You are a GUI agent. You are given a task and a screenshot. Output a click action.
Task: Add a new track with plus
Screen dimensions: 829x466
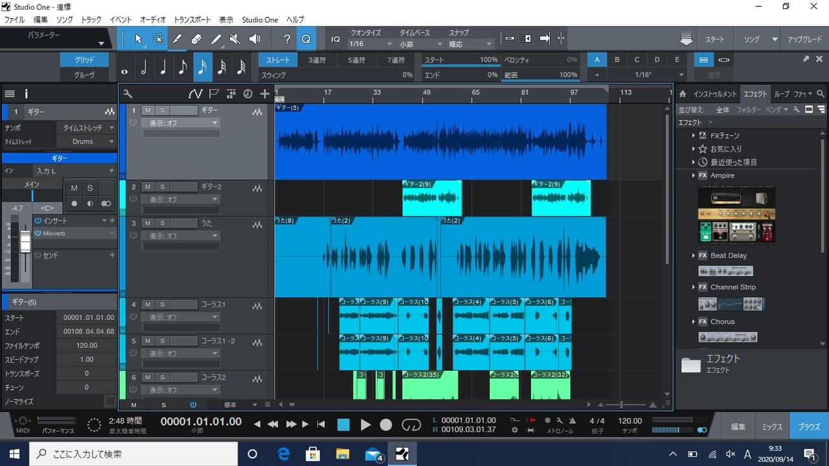(264, 94)
